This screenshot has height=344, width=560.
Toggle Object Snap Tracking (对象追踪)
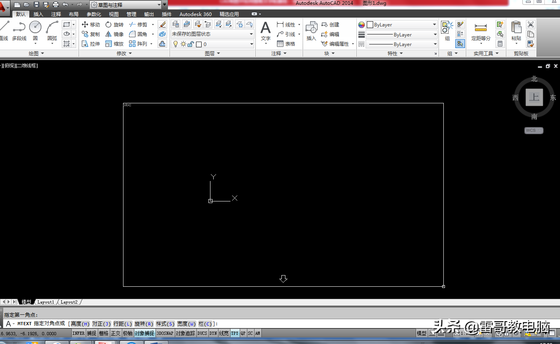coord(185,333)
